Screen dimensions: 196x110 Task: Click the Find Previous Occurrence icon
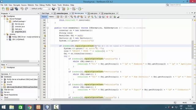pyautogui.click(x=75, y=17)
